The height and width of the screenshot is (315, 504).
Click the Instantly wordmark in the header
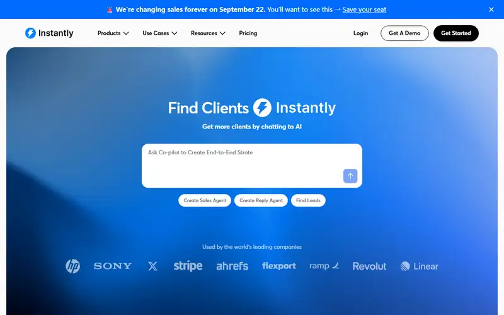(56, 33)
